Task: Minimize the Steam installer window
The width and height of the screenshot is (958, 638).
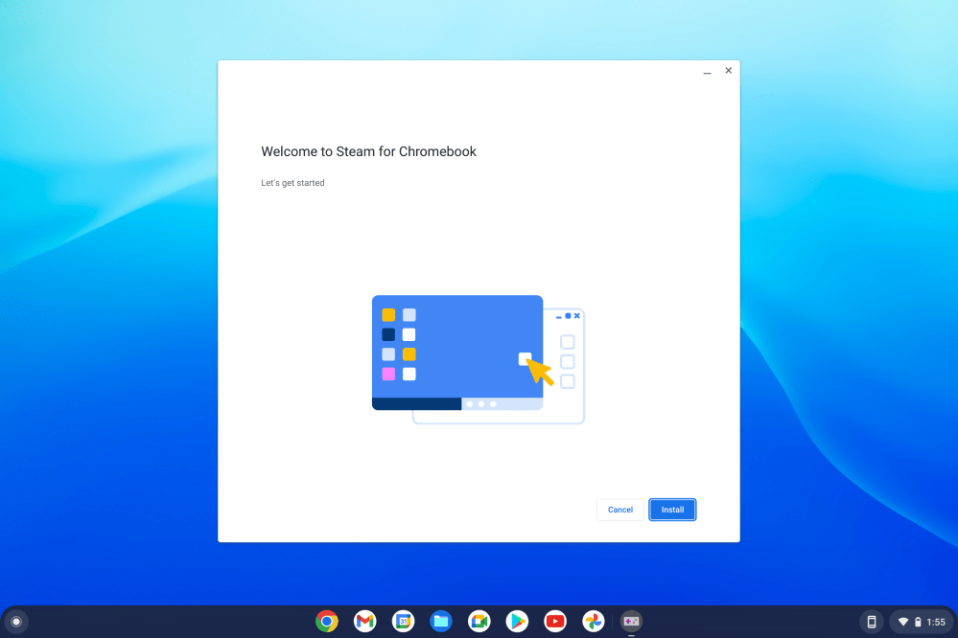Action: pyautogui.click(x=707, y=72)
